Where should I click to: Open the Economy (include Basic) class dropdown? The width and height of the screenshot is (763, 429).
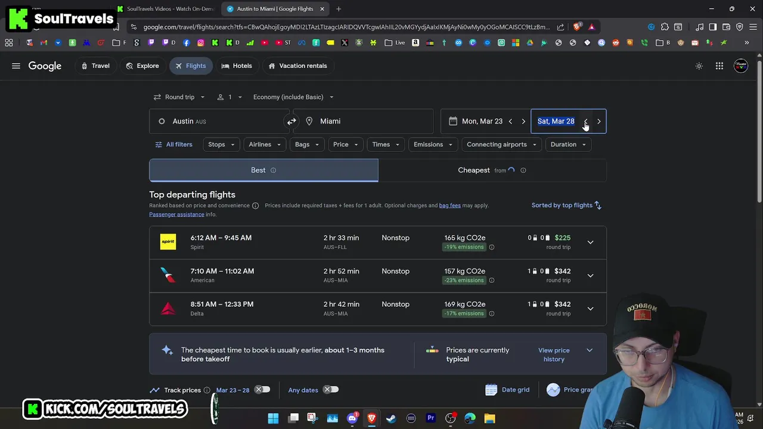(x=293, y=97)
